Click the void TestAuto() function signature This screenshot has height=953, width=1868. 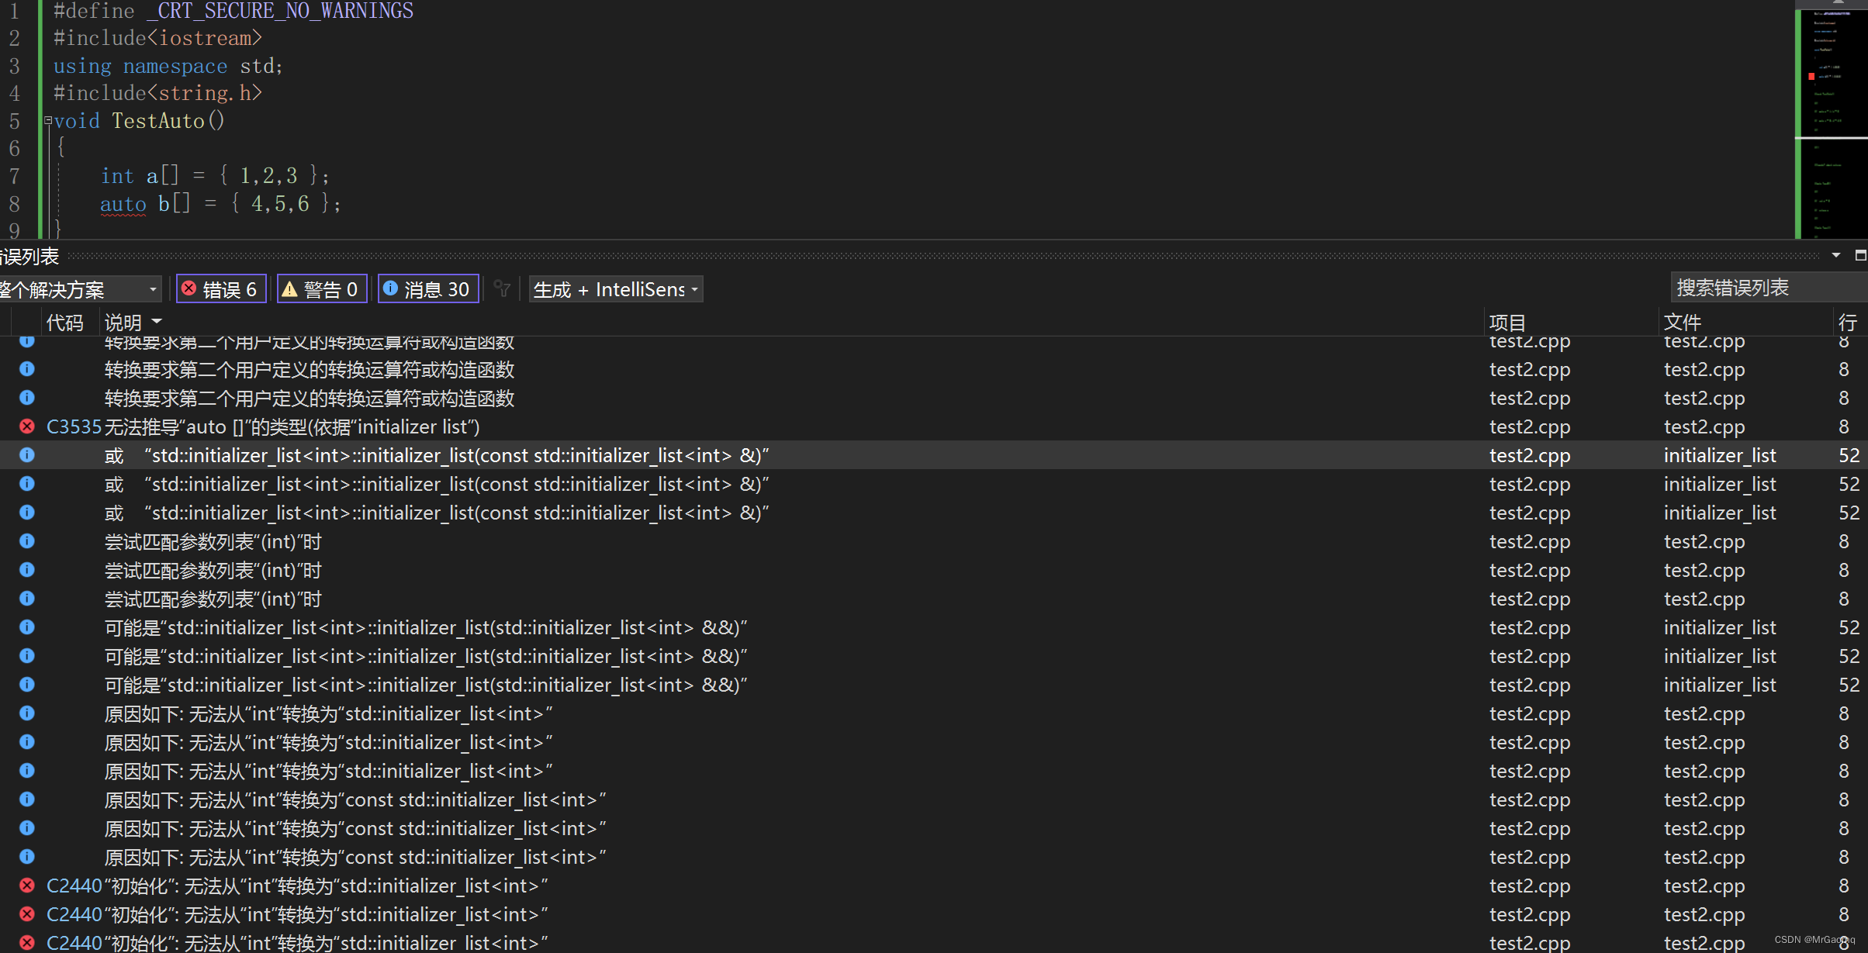(x=139, y=121)
